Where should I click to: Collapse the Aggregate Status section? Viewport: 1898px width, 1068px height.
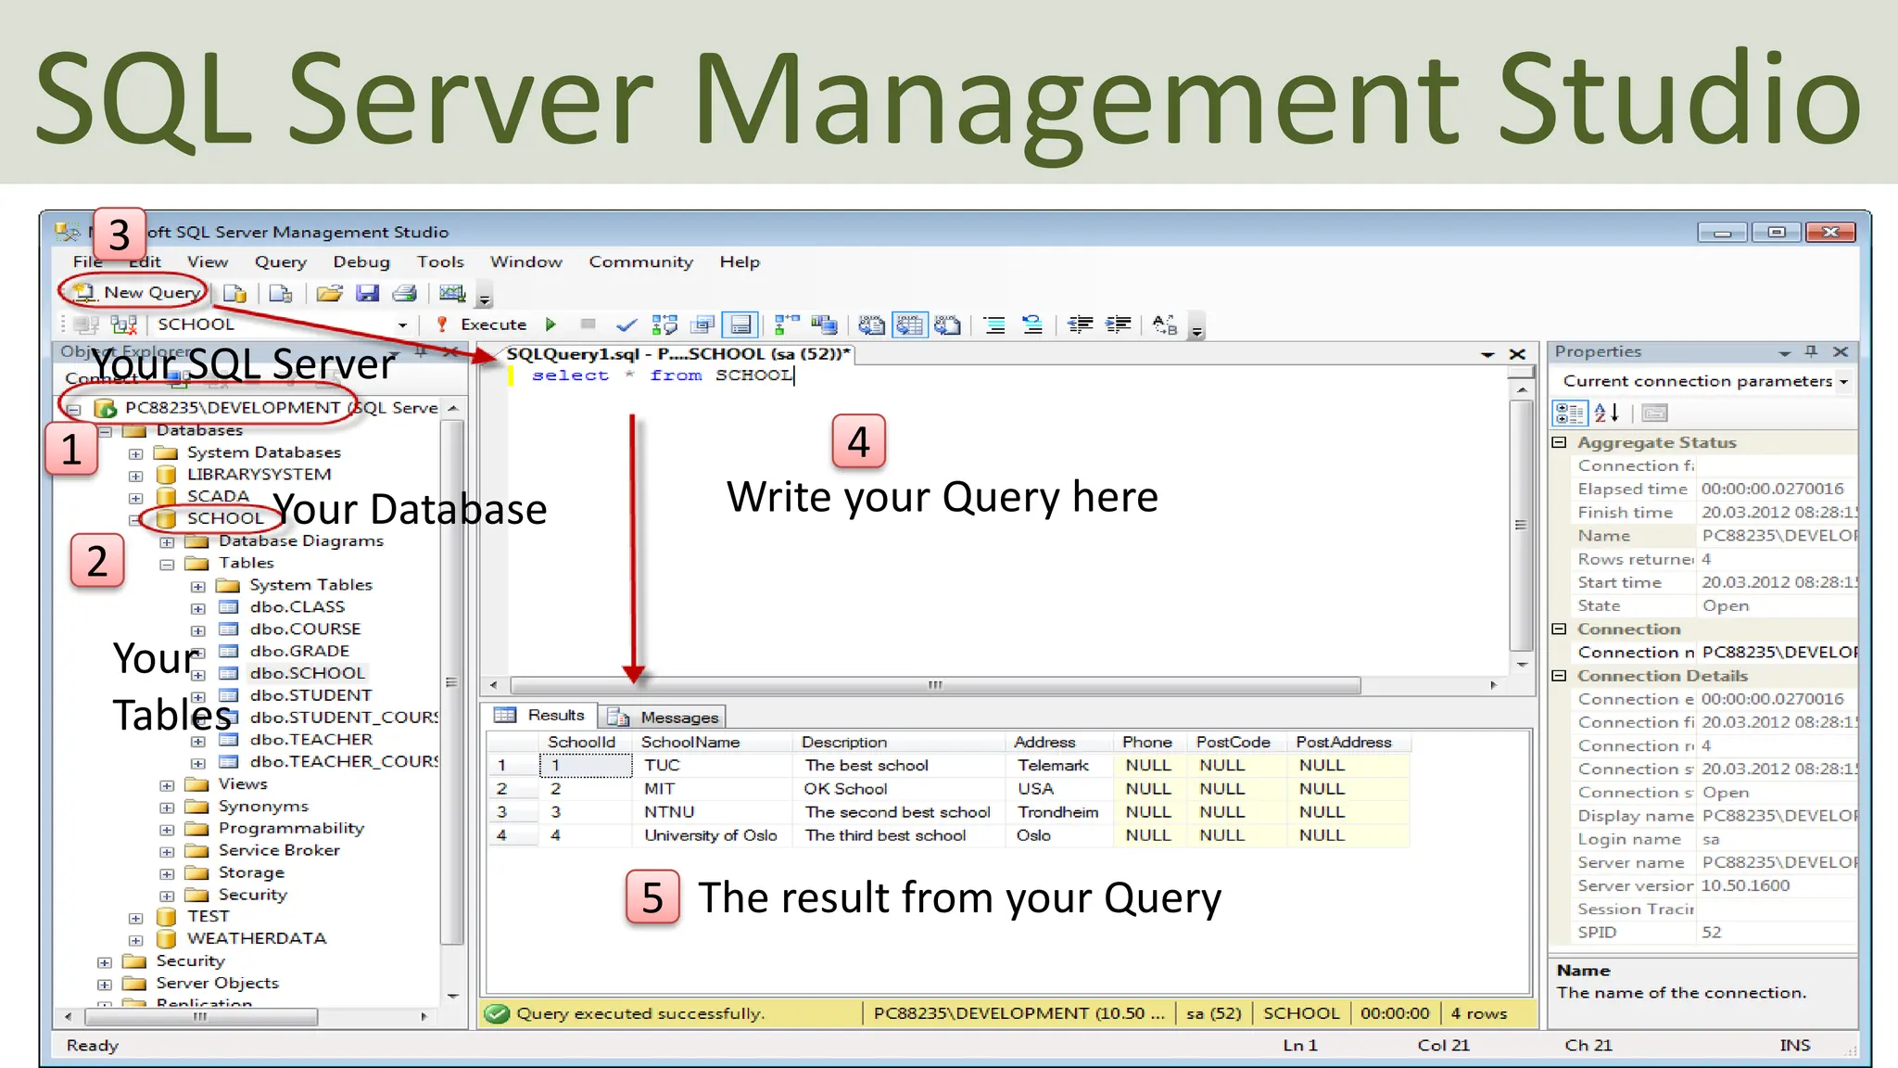pos(1559,442)
